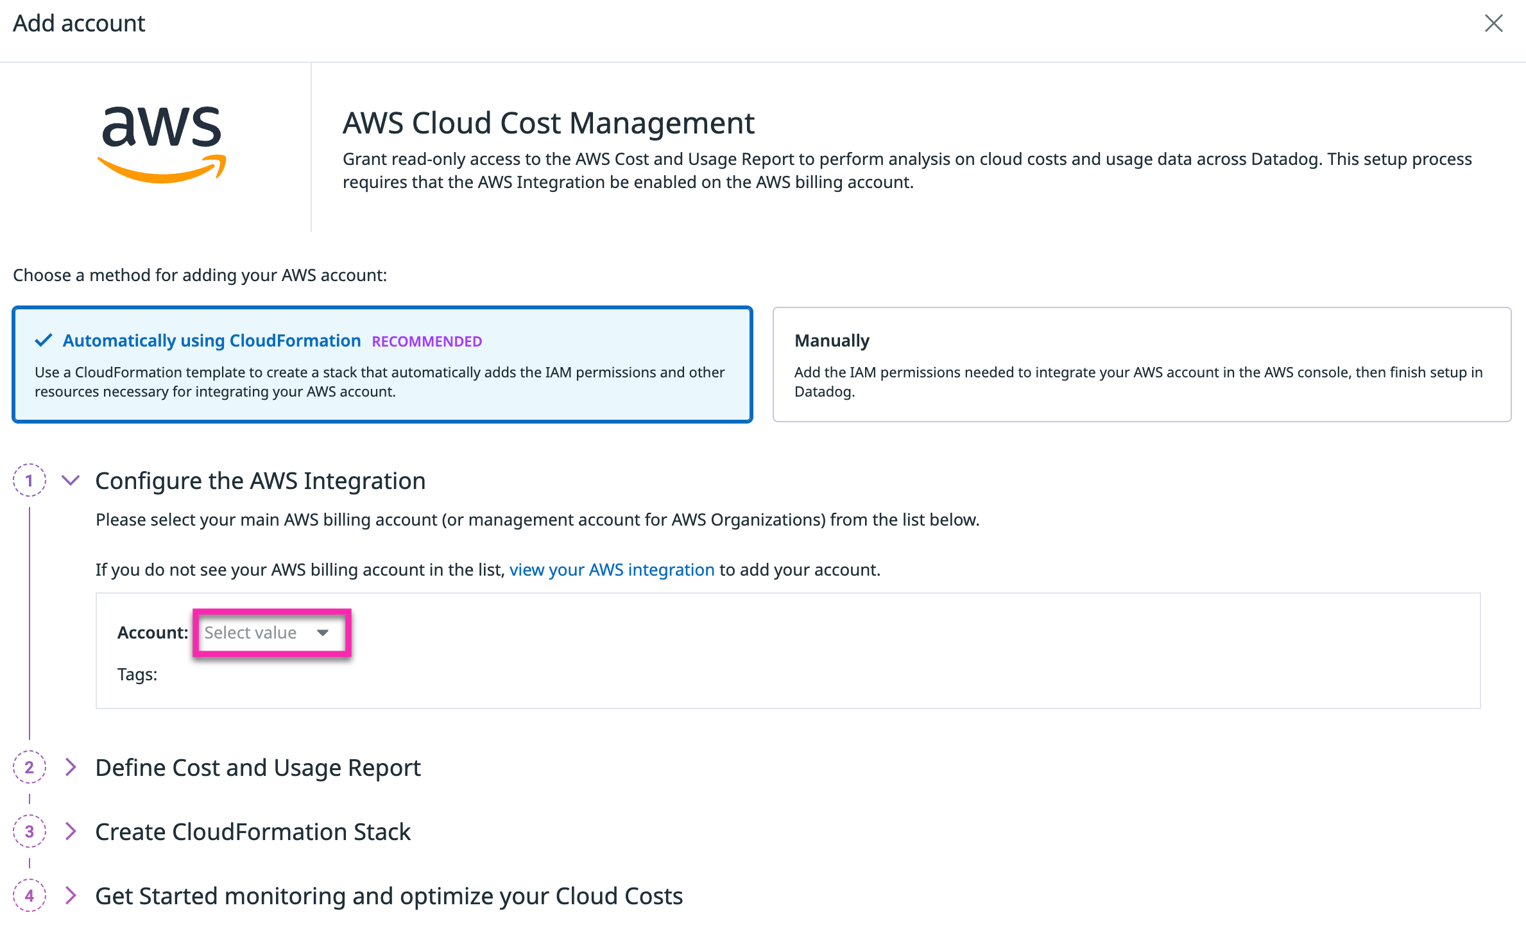Click the checkmark on CloudFormation option
The height and width of the screenshot is (928, 1526).
tap(44, 341)
